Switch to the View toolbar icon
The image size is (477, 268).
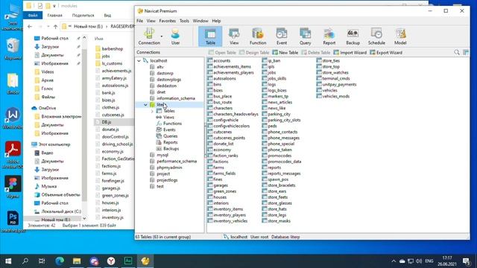[234, 36]
